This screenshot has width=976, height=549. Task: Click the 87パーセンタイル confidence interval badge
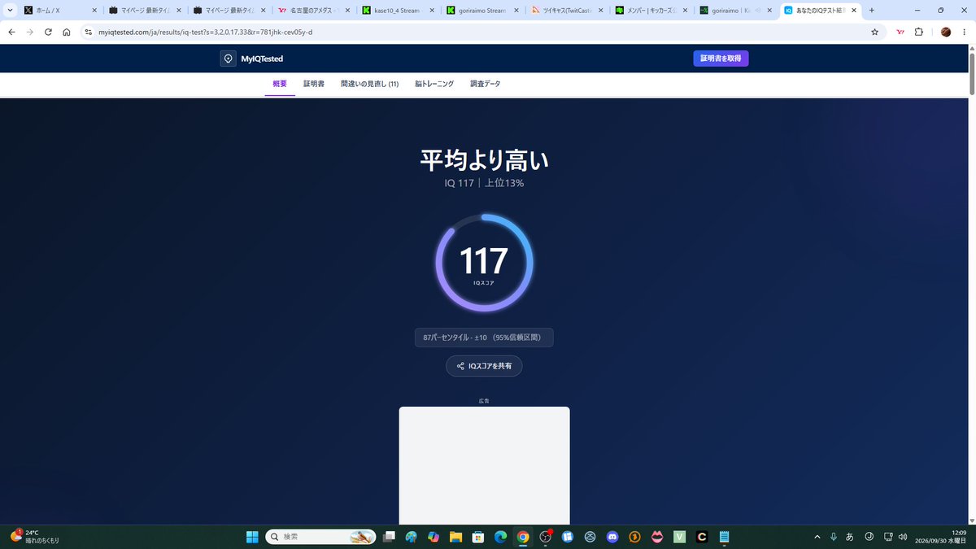coord(484,337)
